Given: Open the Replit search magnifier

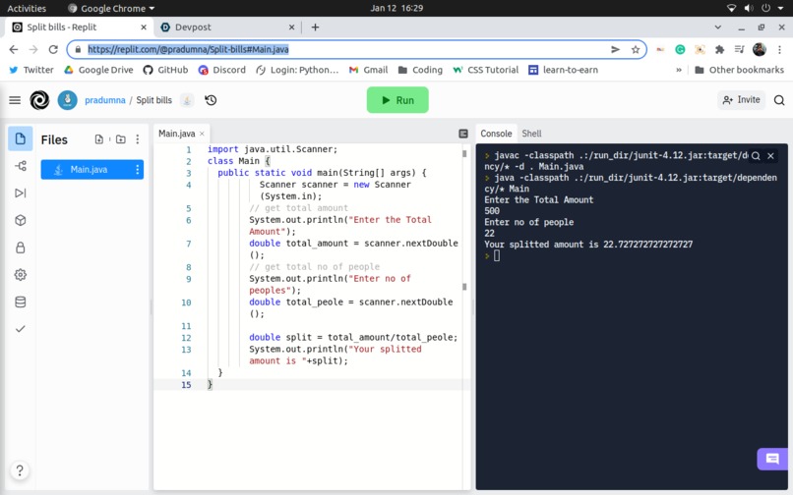Looking at the screenshot, I should click(x=779, y=100).
